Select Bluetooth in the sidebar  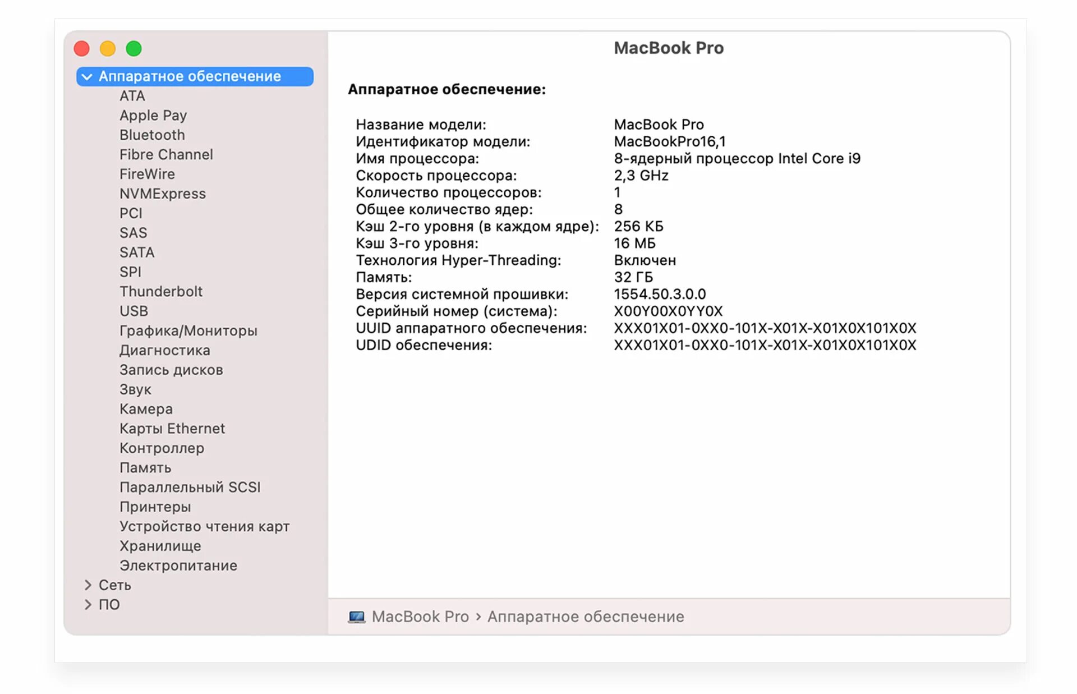click(x=152, y=135)
